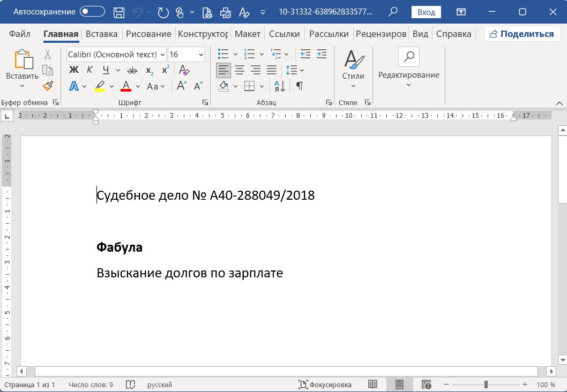Show paragraph marks with ¶ icon
This screenshot has height=392, width=567.
[299, 86]
